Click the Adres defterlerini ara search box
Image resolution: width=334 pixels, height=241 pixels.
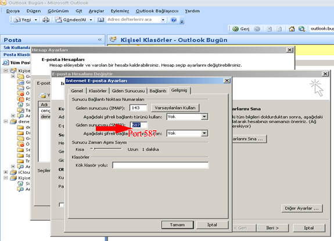(134, 20)
